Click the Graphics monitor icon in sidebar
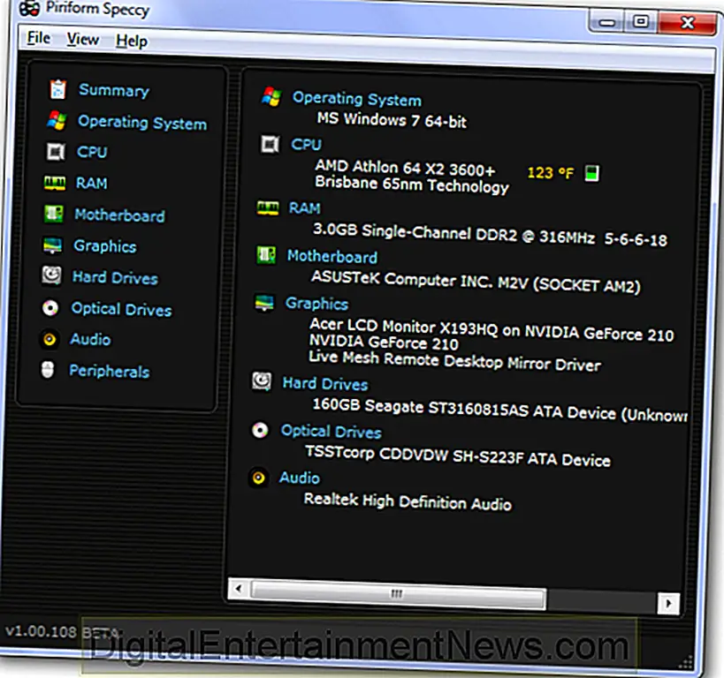 [x=53, y=245]
